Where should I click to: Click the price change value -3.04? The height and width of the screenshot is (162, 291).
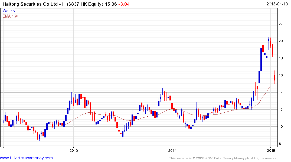124,4
